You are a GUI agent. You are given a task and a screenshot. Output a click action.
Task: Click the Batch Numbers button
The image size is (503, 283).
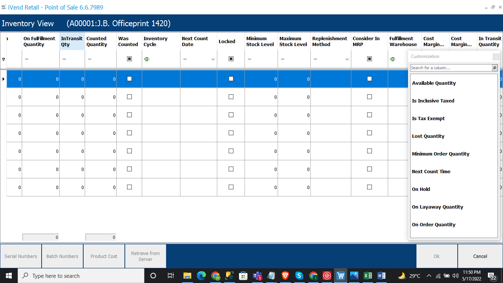62,256
